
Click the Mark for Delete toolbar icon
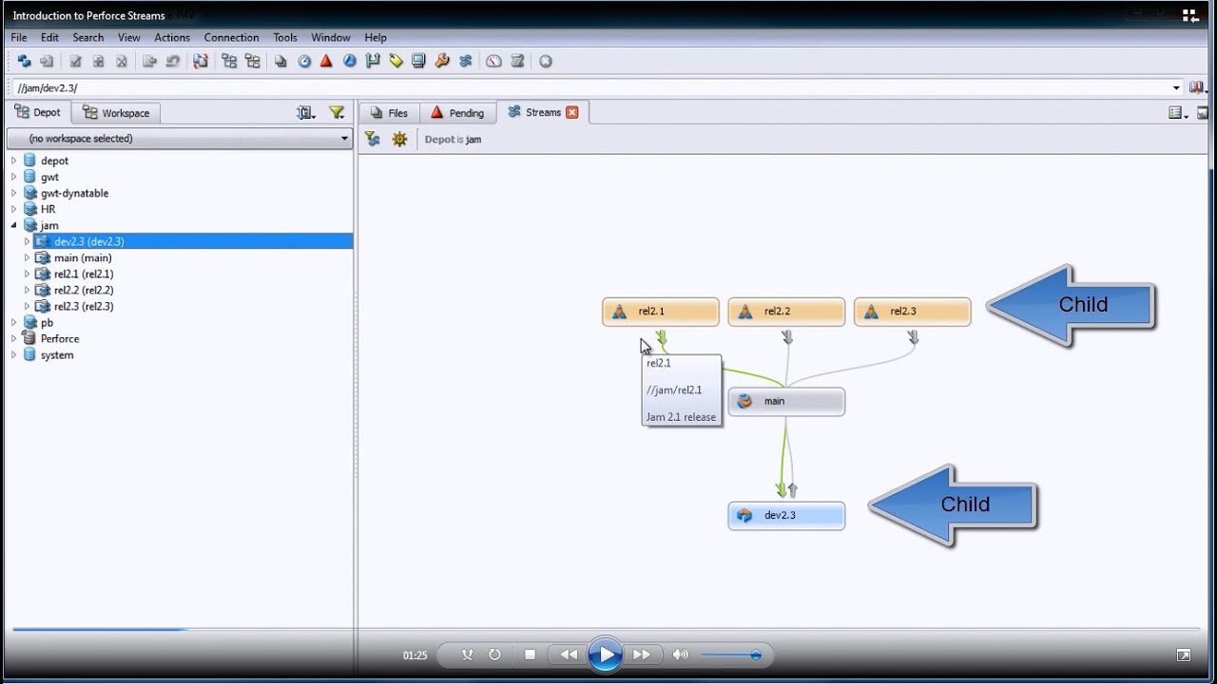pos(121,61)
